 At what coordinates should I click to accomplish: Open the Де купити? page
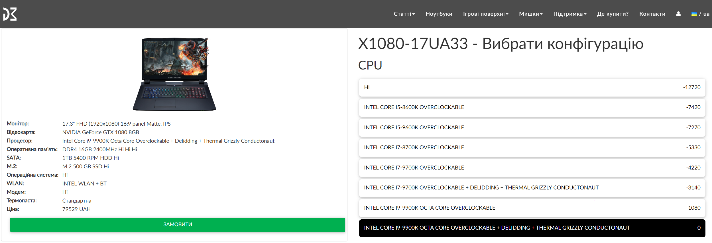click(613, 14)
